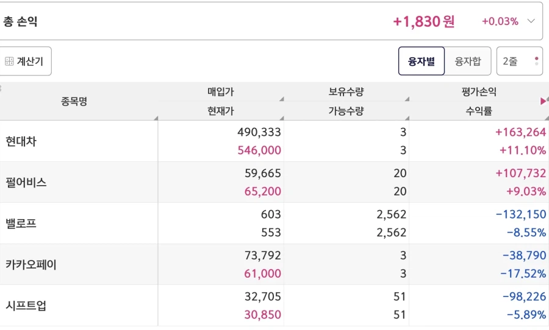Open the 계산기 calculator button
Viewport: 549px width, 330px height.
(x=24, y=61)
